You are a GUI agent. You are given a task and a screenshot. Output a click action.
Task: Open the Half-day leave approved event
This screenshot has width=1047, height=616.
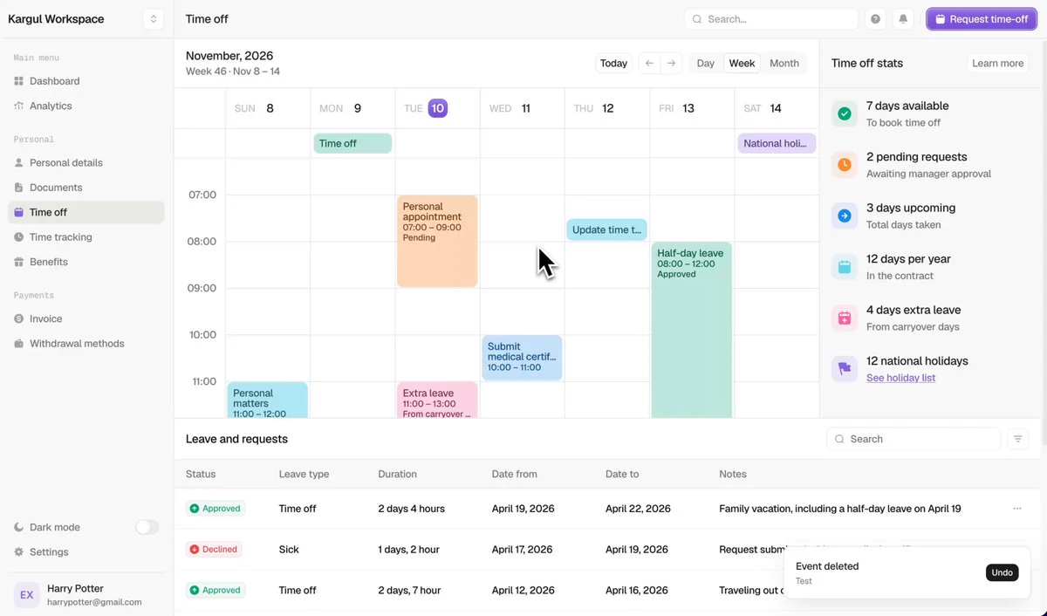click(692, 330)
